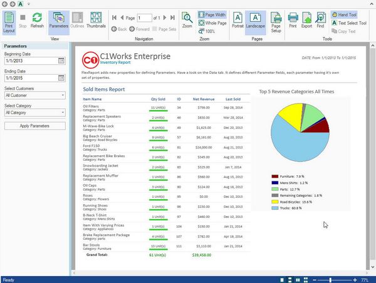The width and height of the screenshot is (376, 283).
Task: Expand the Select Category dropdown
Action: pos(63,112)
